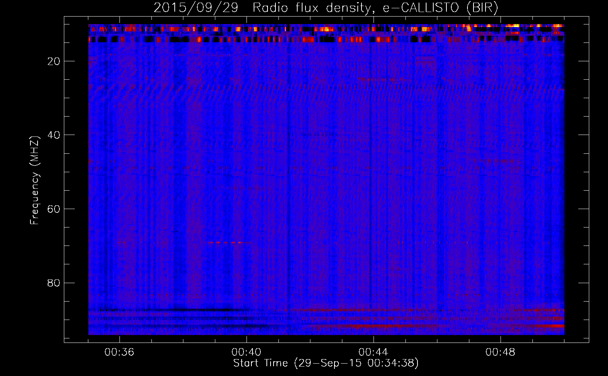The height and width of the screenshot is (376, 608).
Task: Click the 20 MHz frequency axis label
Action: click(x=54, y=61)
